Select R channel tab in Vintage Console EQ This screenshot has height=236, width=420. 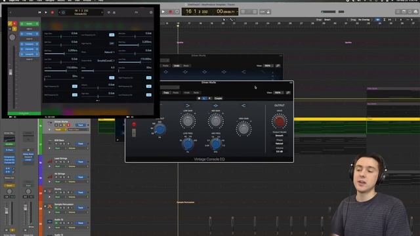pos(209,98)
